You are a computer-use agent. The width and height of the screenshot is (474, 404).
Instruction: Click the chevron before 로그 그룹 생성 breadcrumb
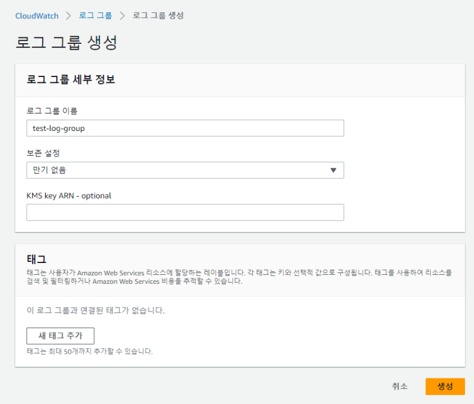tap(122, 15)
